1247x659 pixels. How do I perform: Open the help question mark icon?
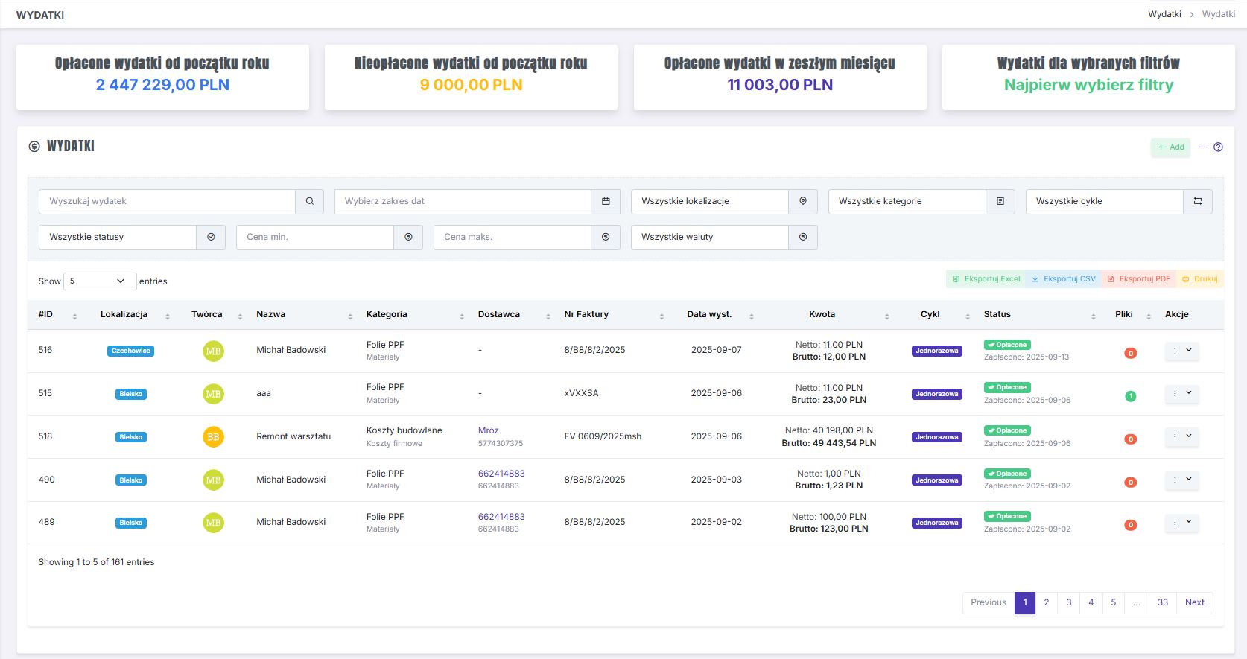(1218, 147)
